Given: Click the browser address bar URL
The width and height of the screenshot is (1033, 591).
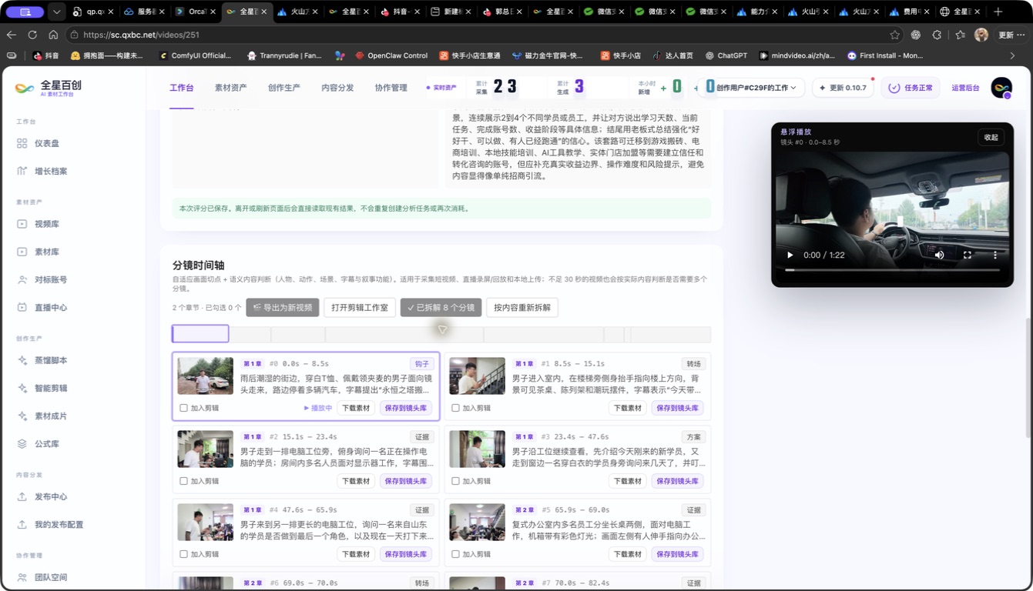Looking at the screenshot, I should point(141,35).
